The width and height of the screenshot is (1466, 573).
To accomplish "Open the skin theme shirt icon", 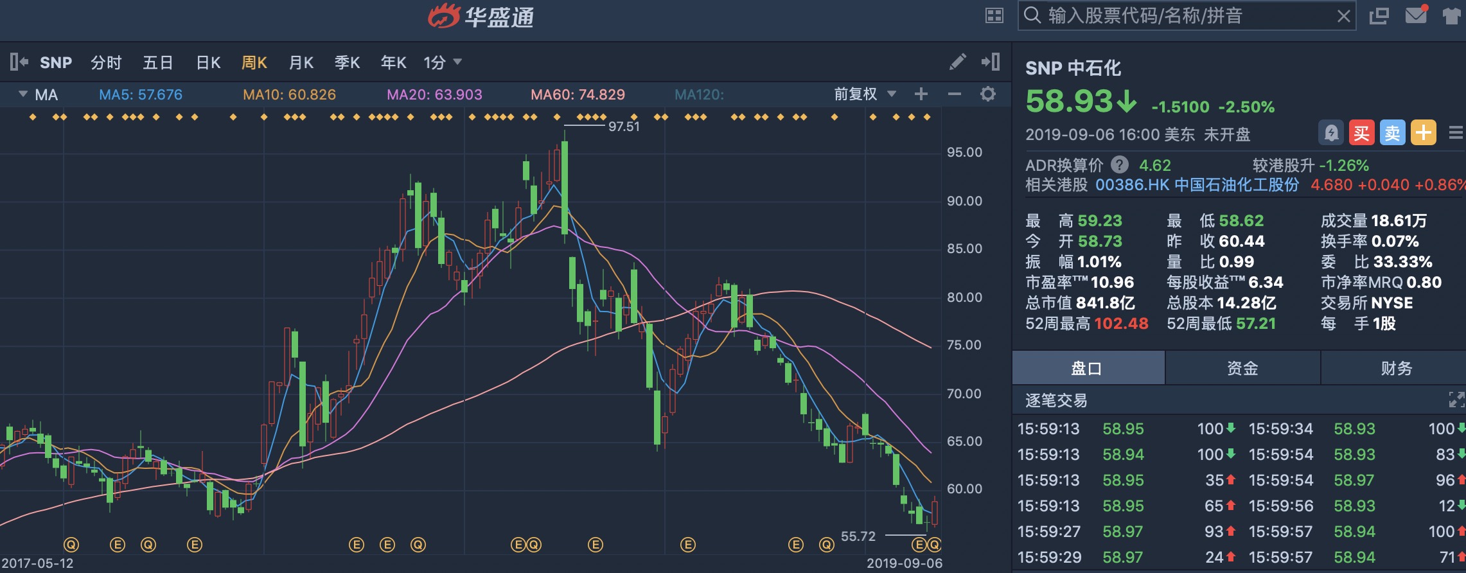I will (x=1451, y=15).
